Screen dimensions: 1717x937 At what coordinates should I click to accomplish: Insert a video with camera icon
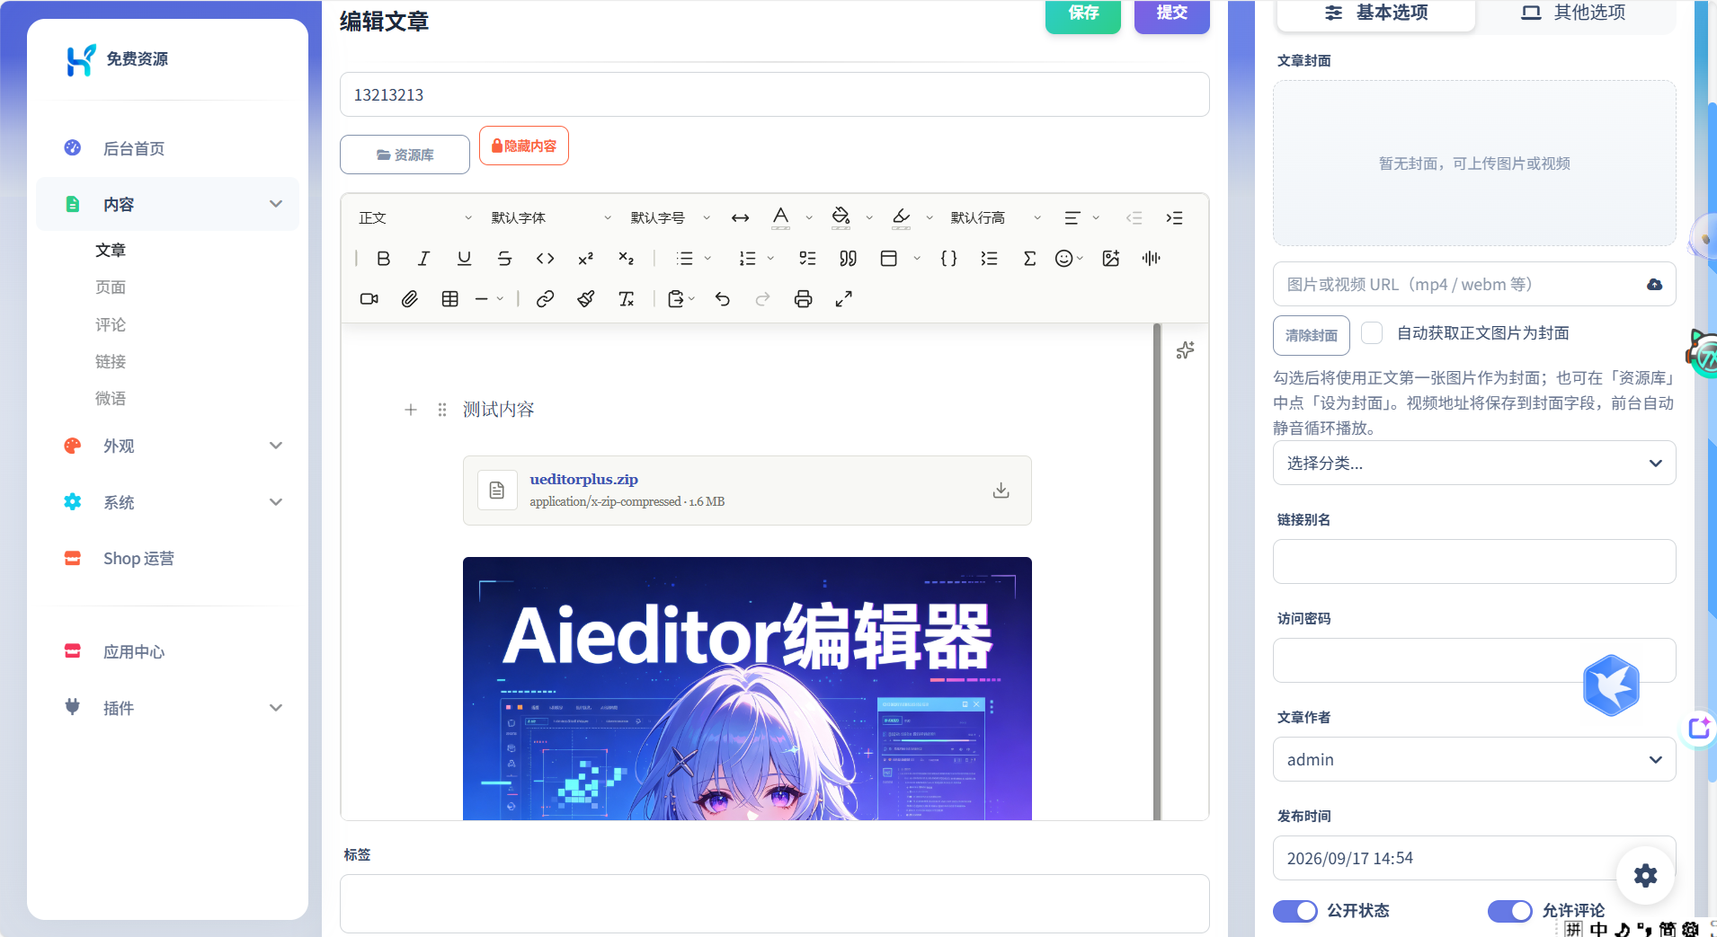click(369, 299)
